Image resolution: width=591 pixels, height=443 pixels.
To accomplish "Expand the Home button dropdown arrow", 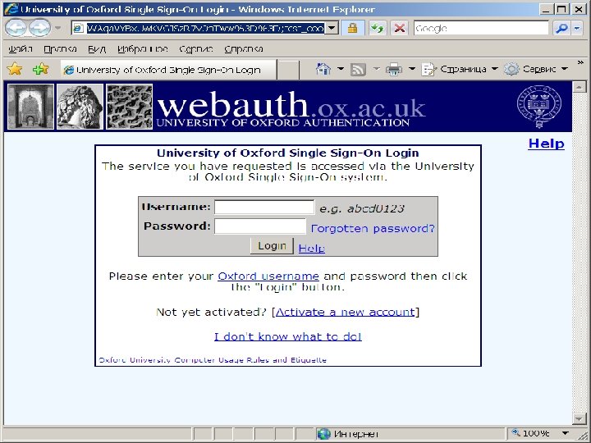I will 341,69.
